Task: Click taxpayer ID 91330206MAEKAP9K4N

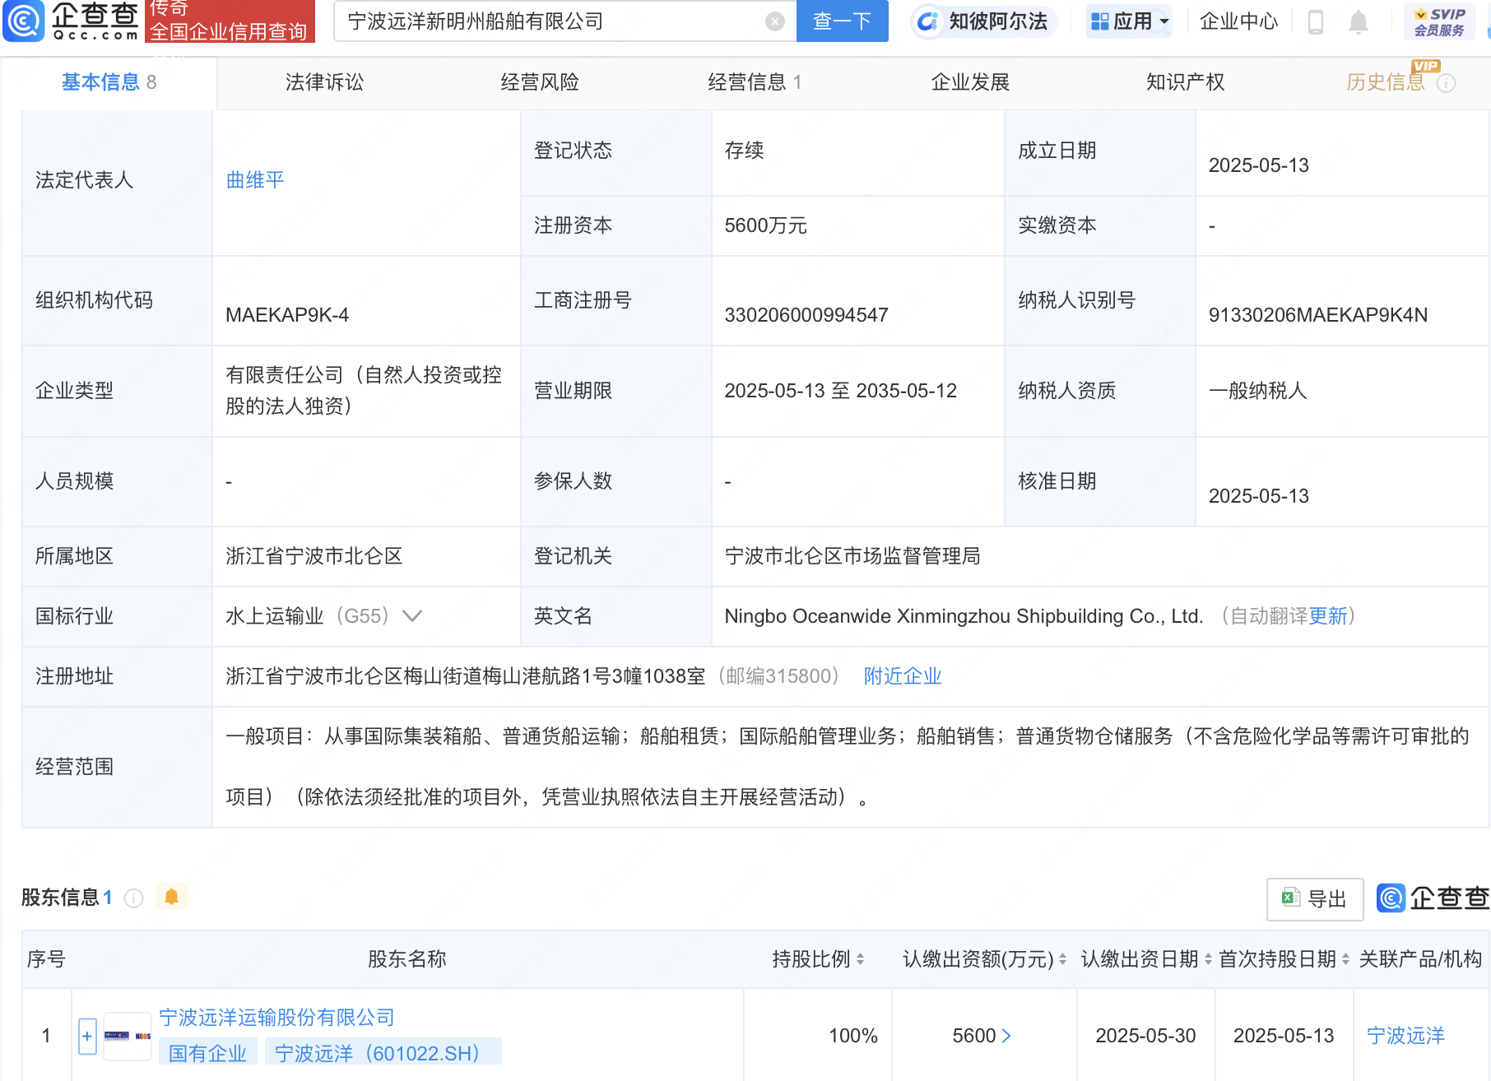Action: pos(1317,315)
